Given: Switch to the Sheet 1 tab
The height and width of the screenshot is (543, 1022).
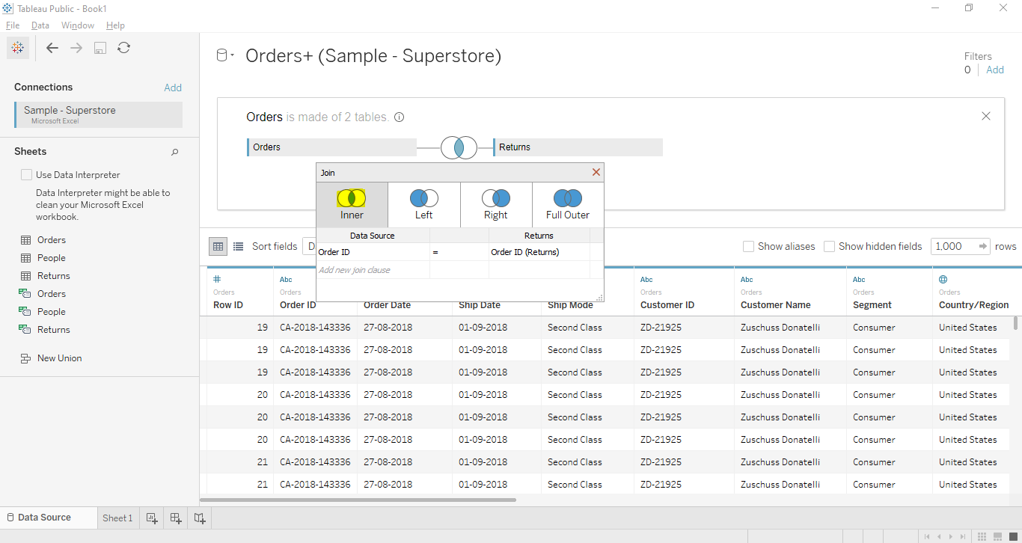Looking at the screenshot, I should coord(117,518).
